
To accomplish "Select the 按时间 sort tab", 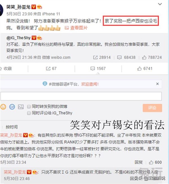I will coord(12,127).
